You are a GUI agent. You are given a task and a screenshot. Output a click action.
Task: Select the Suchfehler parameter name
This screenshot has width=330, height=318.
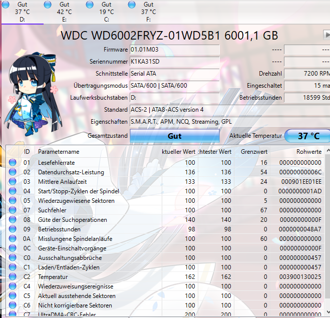pos(52,210)
